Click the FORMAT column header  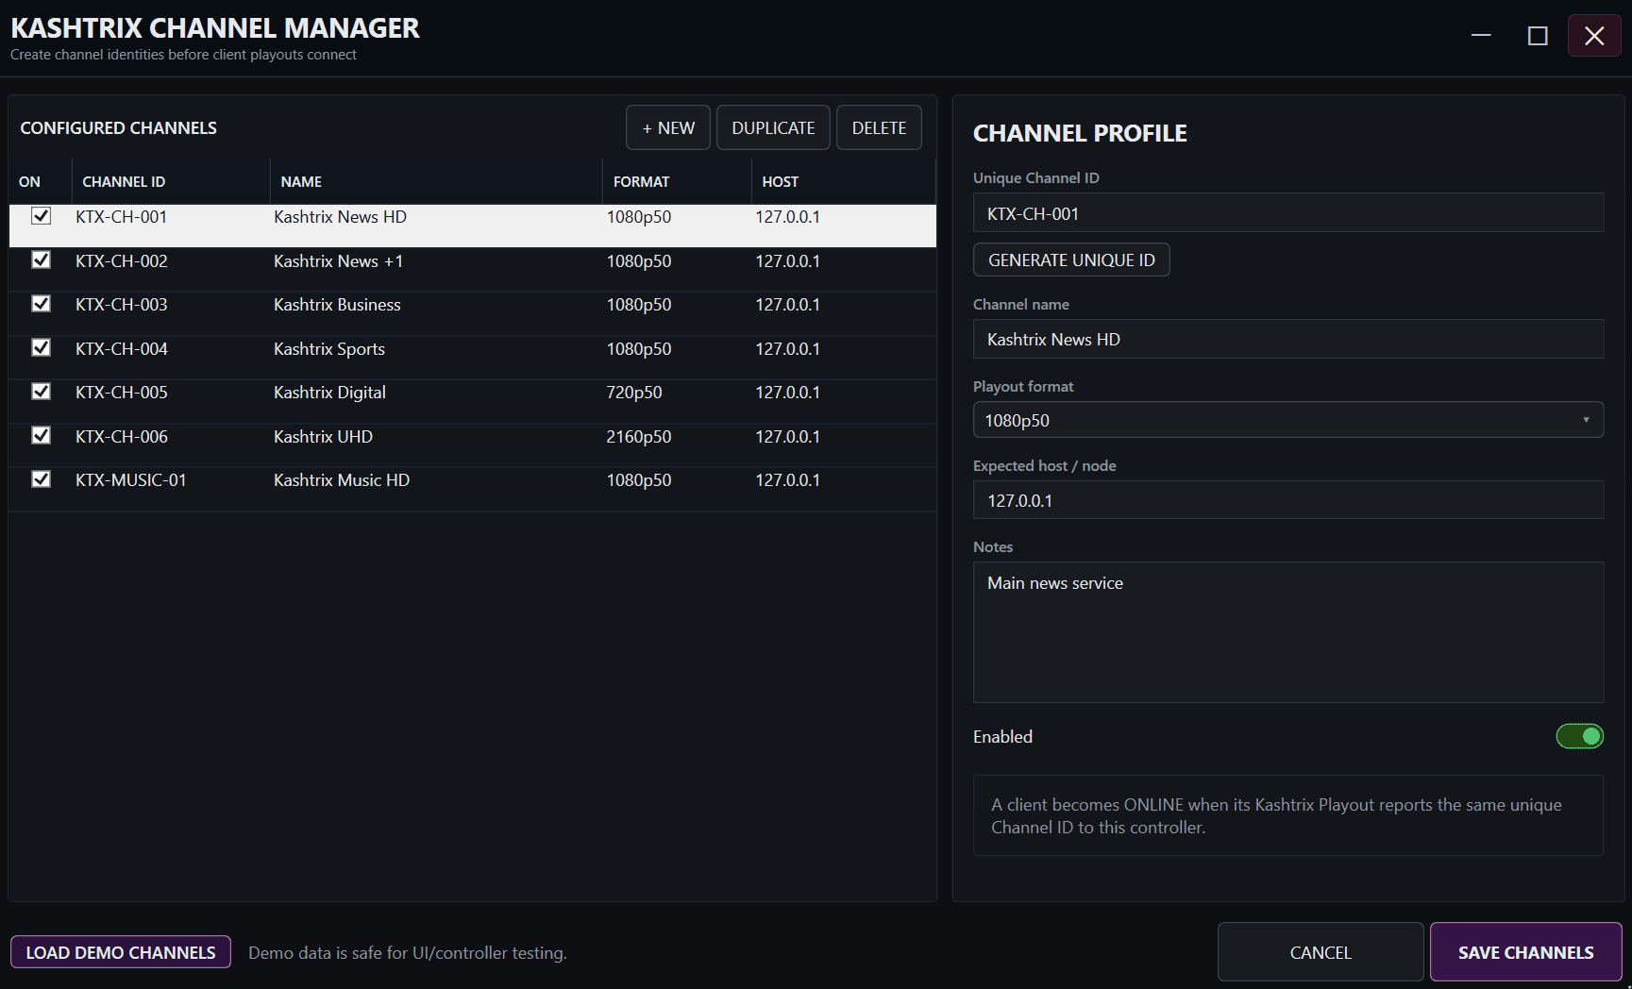(x=677, y=181)
